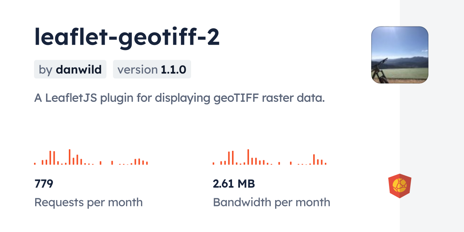
Task: Click the requests sparkline chart
Action: 91,157
